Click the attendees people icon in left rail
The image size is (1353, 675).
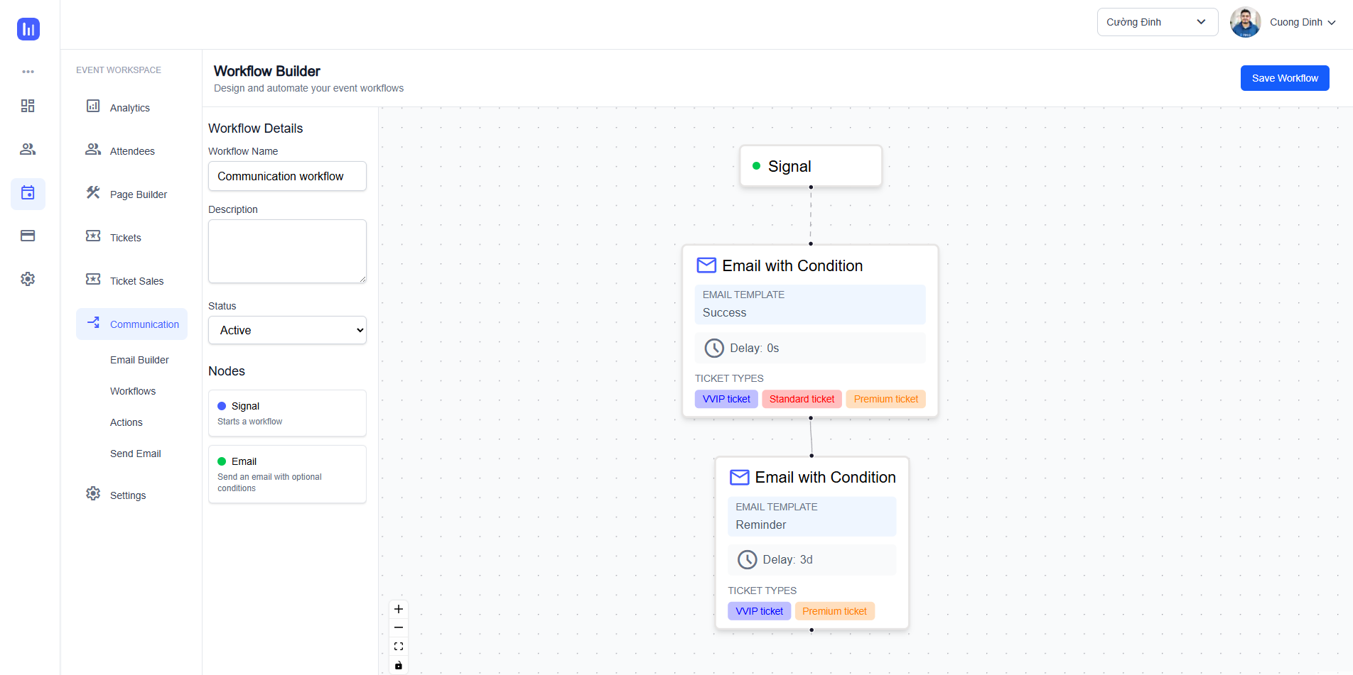pyautogui.click(x=28, y=149)
